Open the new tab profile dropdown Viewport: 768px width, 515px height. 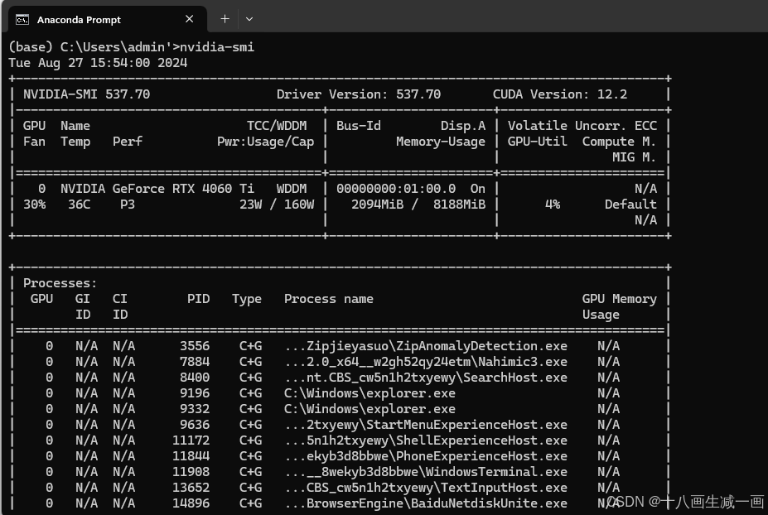tap(249, 19)
